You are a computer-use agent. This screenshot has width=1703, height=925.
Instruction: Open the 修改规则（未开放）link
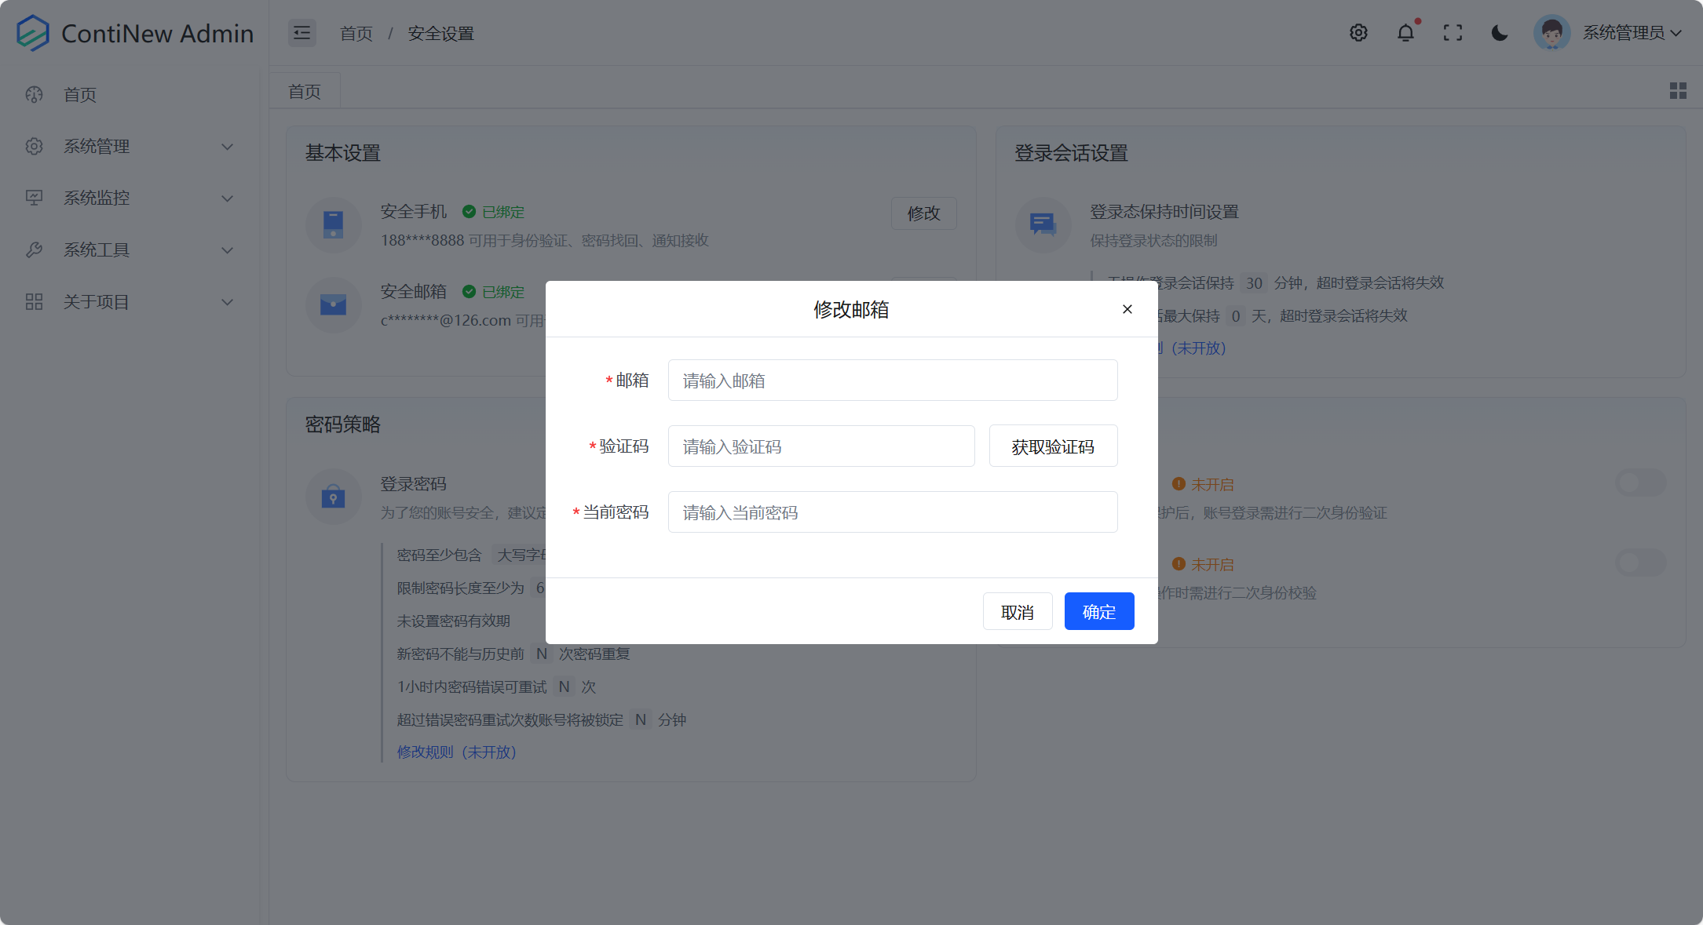(x=458, y=752)
